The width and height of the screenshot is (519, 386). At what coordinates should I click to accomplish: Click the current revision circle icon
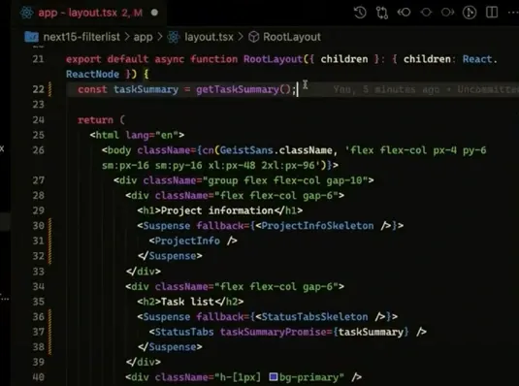[x=426, y=13]
